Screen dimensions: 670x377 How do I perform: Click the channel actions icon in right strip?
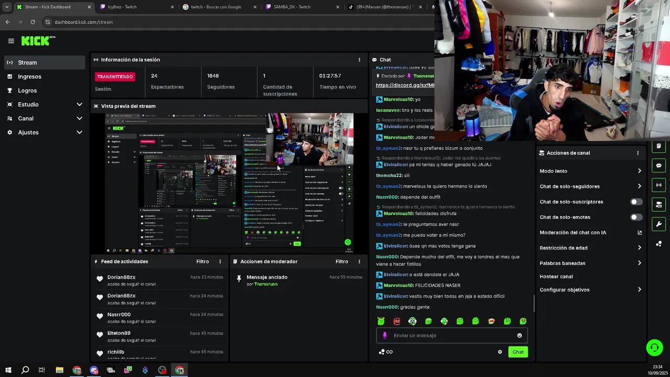coord(658,204)
